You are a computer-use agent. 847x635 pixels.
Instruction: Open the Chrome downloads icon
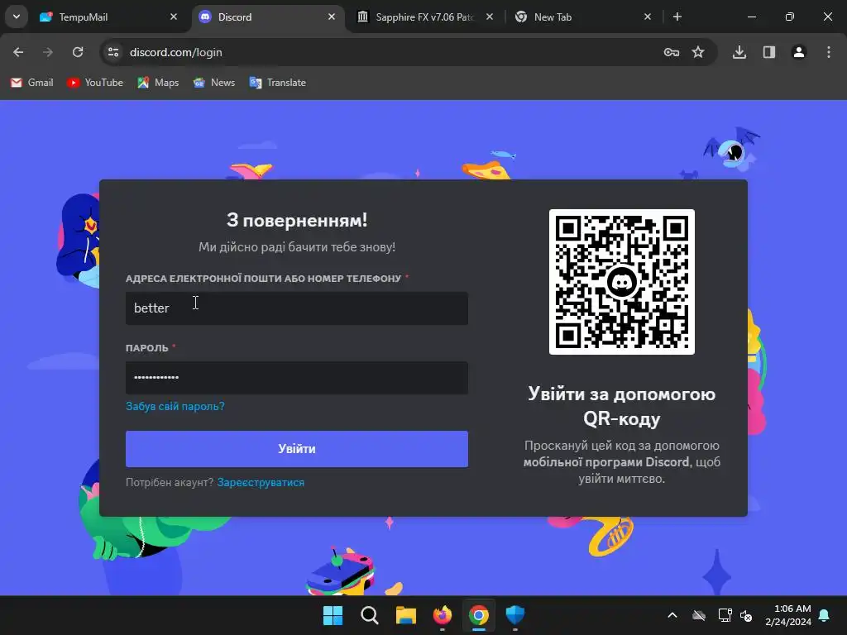coord(739,52)
